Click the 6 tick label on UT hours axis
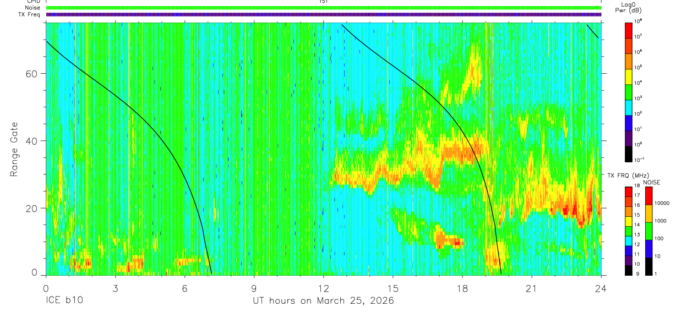This screenshot has height=312, width=676. (185, 288)
